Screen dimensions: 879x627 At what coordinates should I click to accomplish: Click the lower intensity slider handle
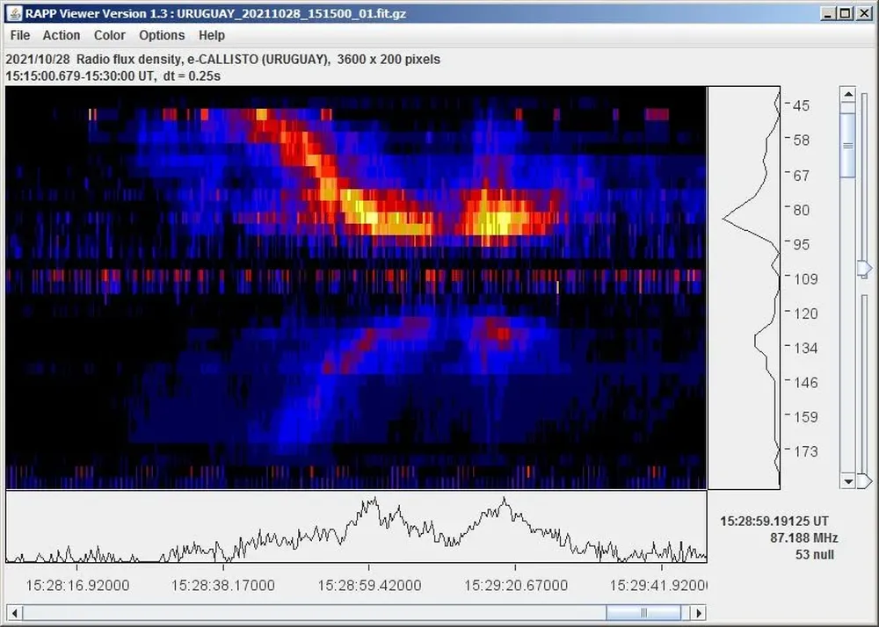click(865, 481)
